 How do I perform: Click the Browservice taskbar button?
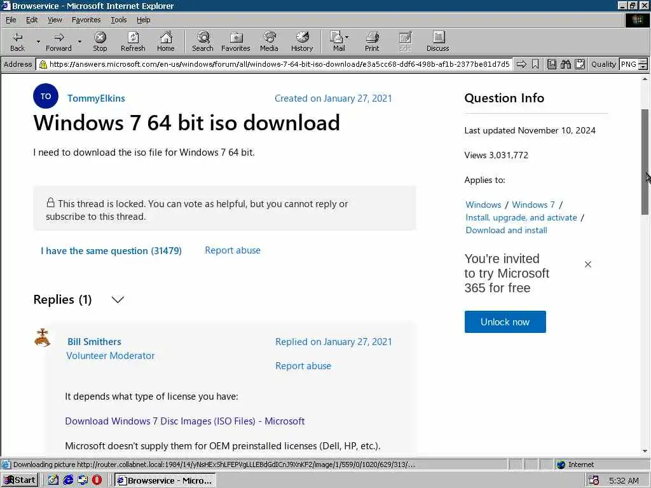point(165,480)
